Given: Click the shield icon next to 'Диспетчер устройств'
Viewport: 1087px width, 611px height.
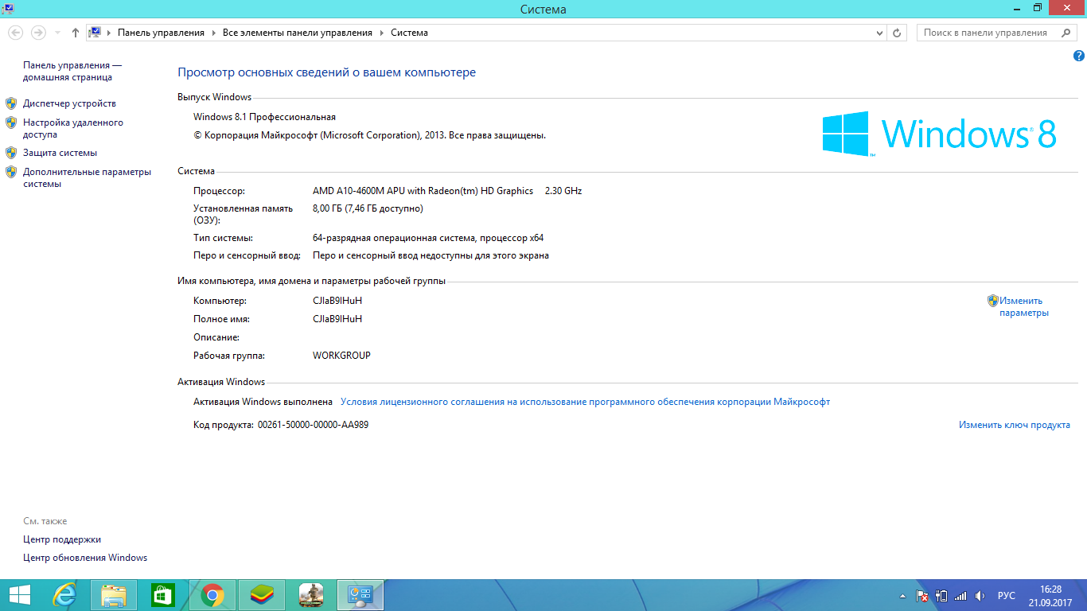Looking at the screenshot, I should pos(11,103).
